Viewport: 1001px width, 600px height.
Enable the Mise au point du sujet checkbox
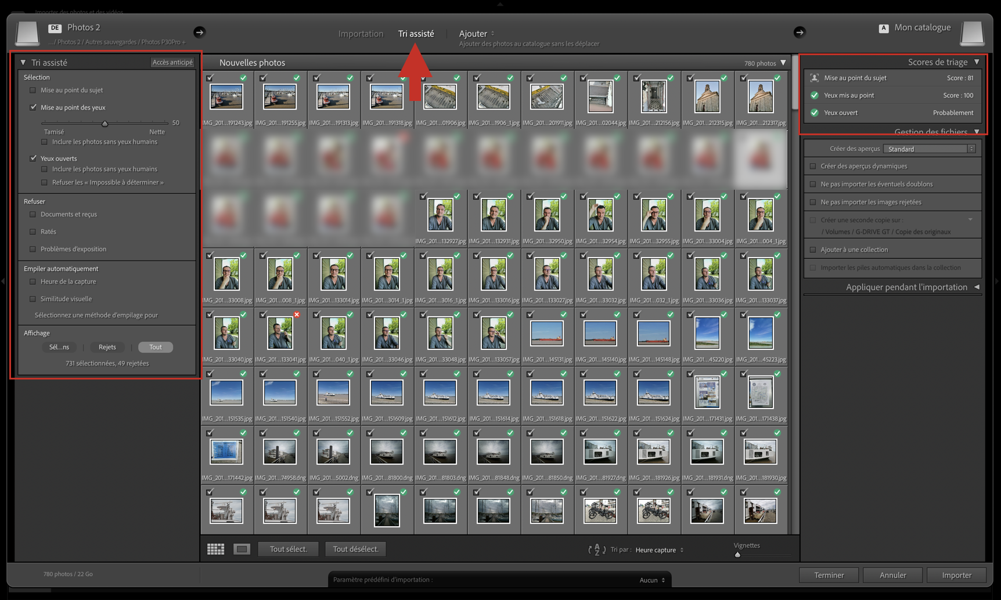(33, 90)
